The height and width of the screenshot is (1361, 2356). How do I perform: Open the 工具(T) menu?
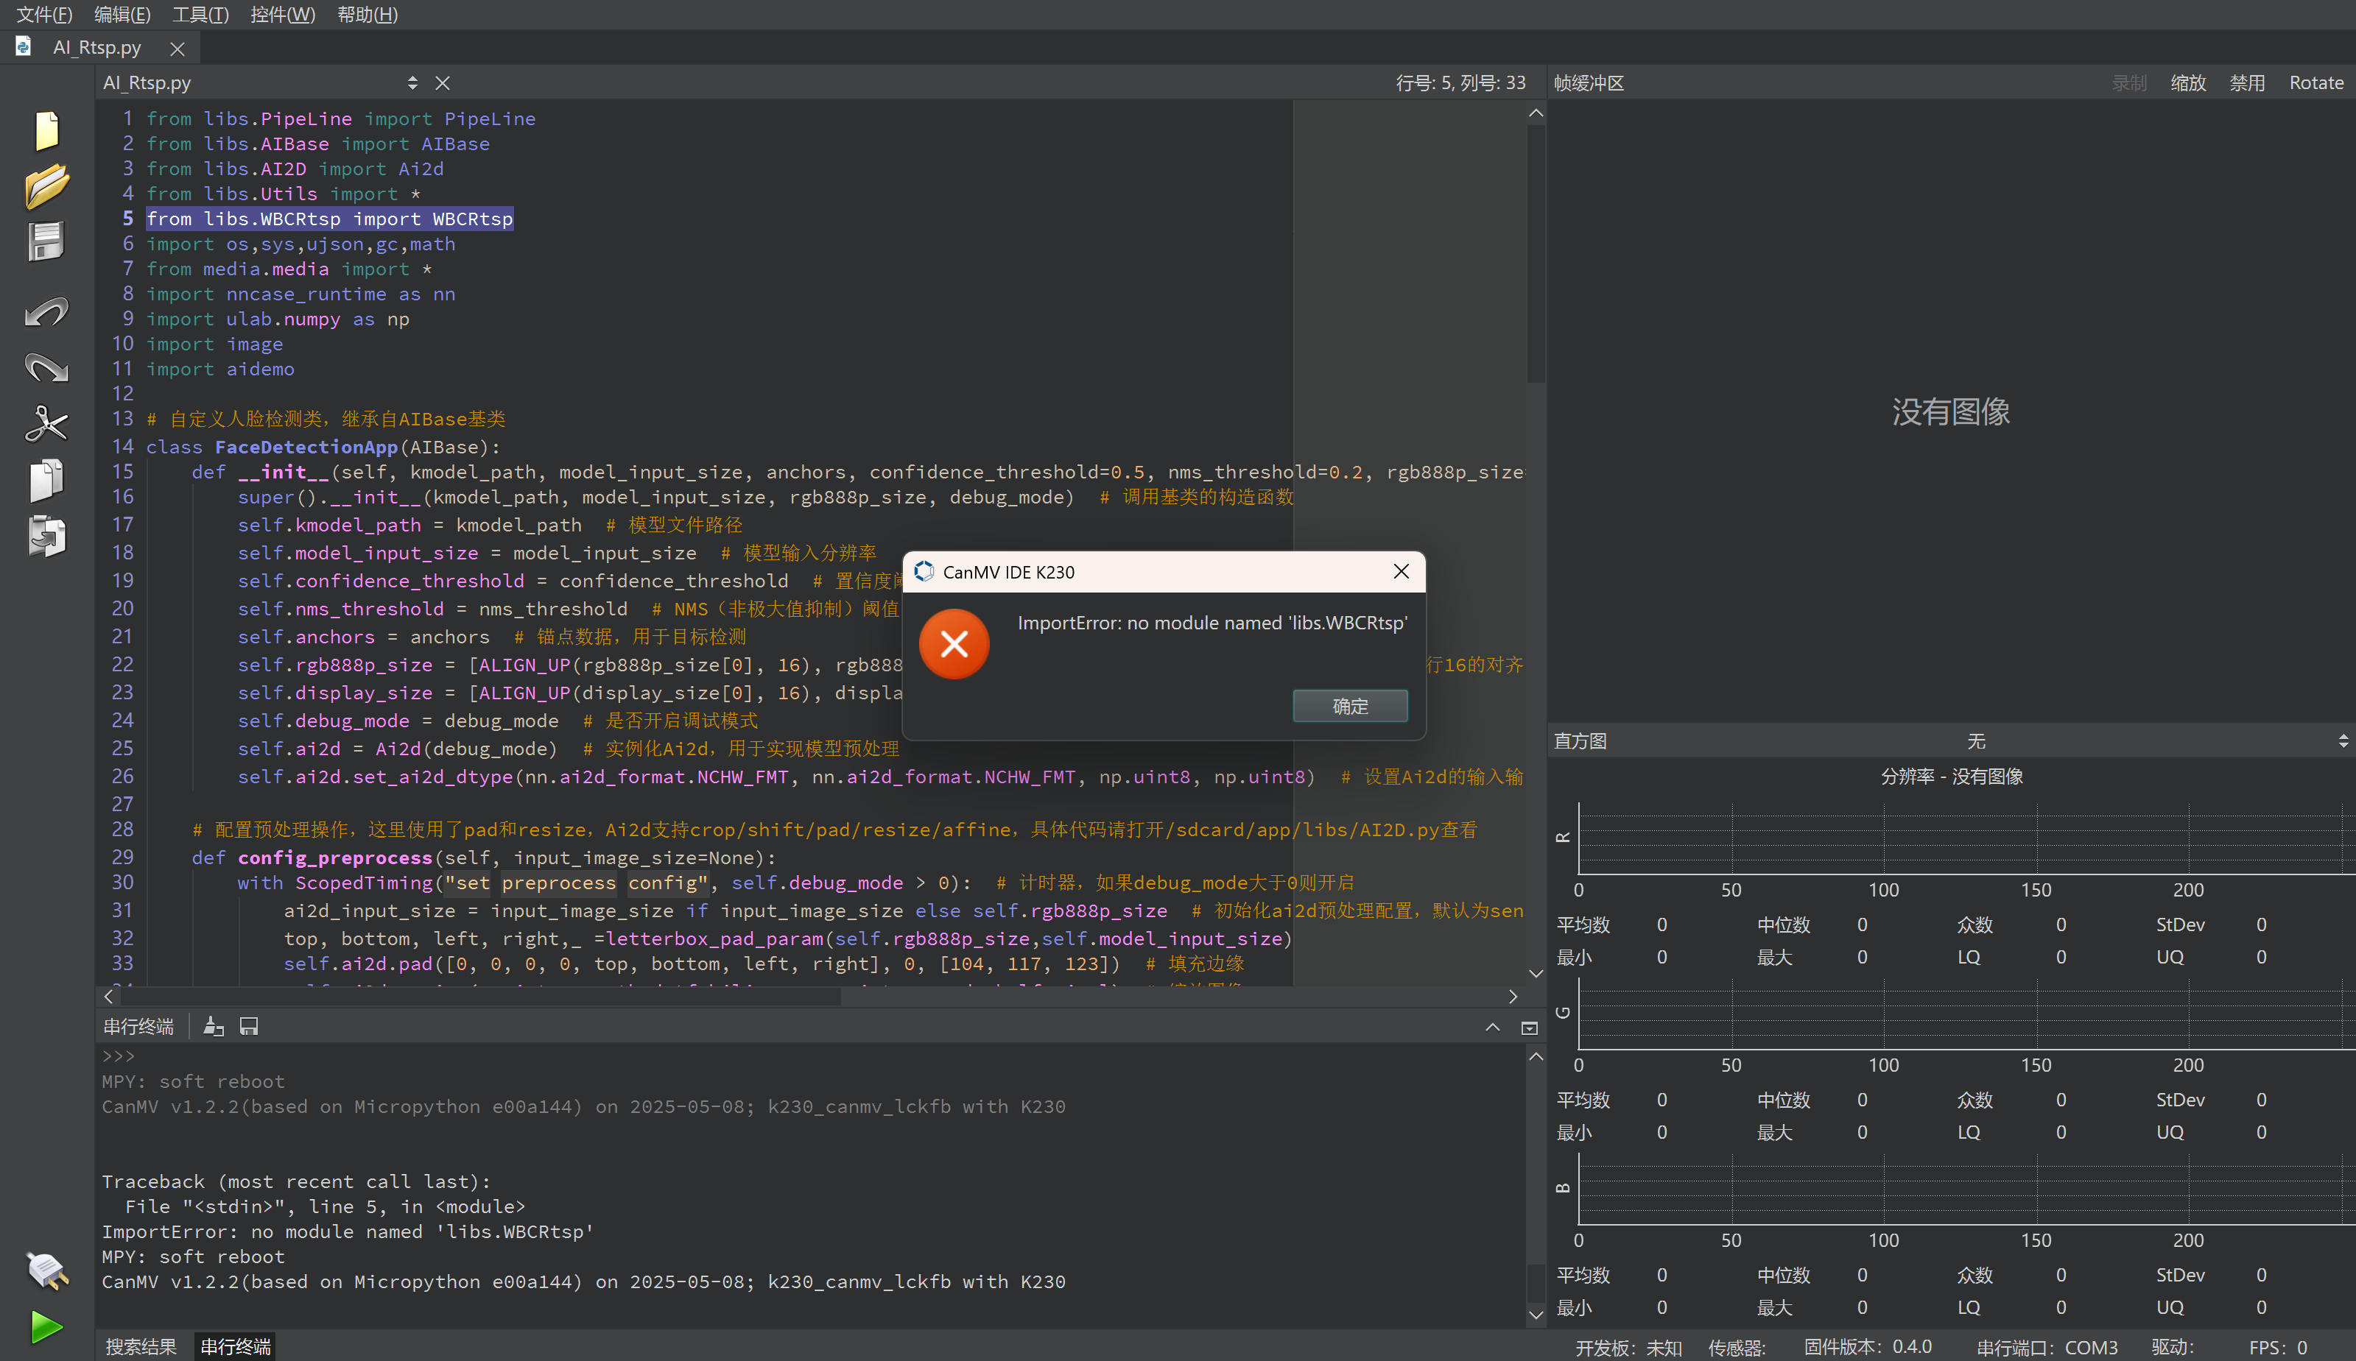[200, 14]
